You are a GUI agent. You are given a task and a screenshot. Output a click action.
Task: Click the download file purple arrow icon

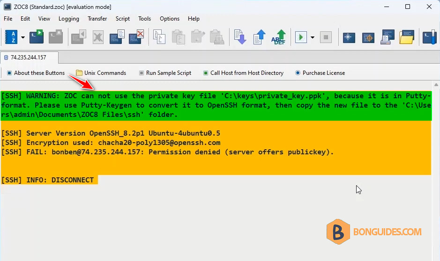240,37
